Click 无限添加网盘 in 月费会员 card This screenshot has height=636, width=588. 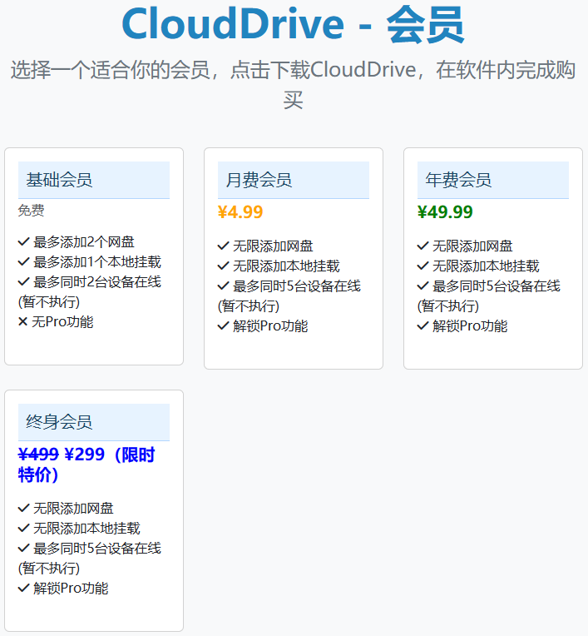point(273,246)
